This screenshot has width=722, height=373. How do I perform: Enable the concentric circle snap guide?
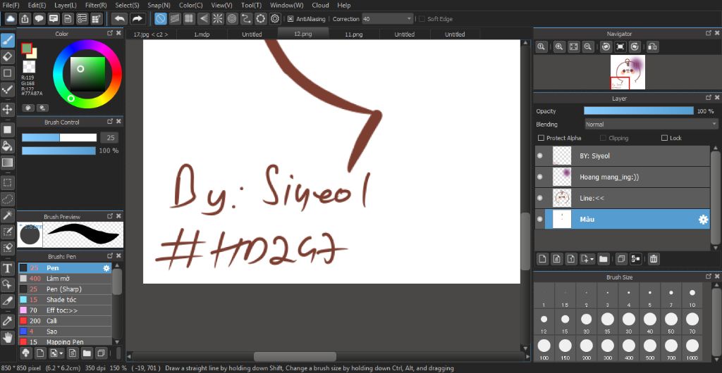click(232, 19)
